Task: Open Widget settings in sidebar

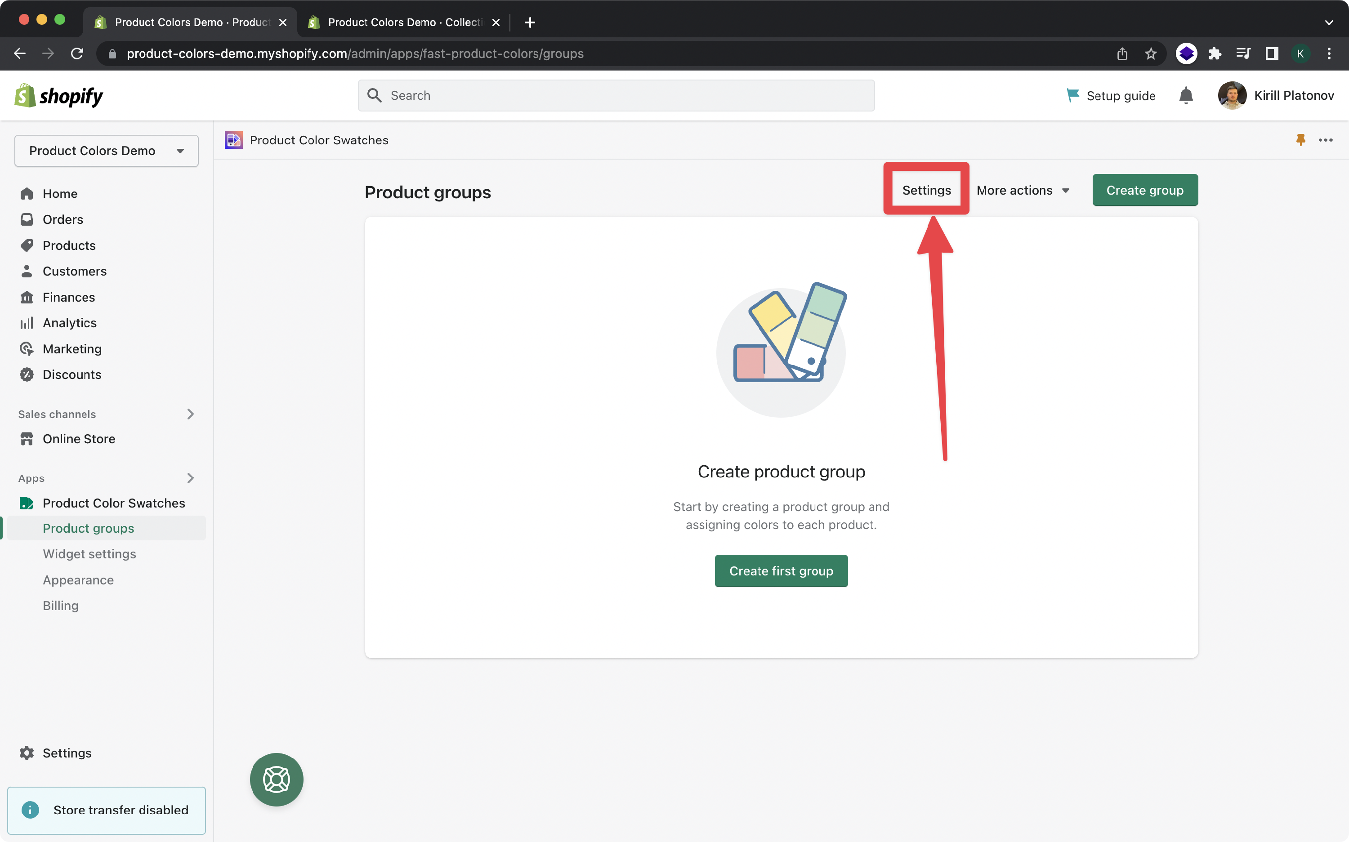Action: point(89,553)
